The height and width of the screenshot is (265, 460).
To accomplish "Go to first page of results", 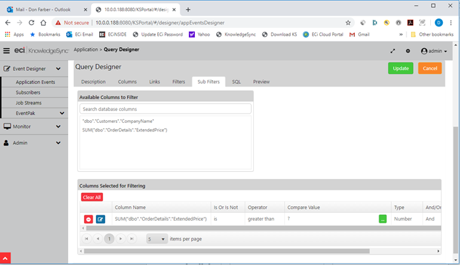I will coord(87,239).
